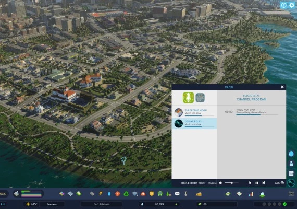Open the City Economy panel
Screen dimensions: 297x209
(228, 194)
